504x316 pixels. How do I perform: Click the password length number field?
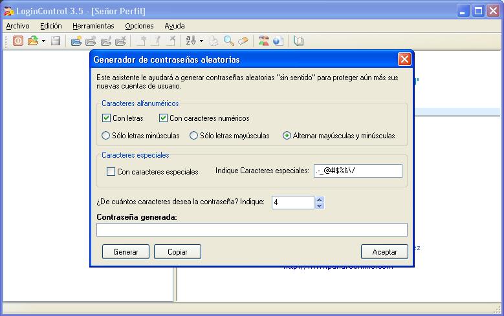293,203
